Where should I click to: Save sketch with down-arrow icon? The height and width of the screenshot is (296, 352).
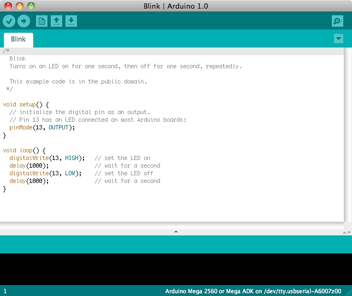tap(71, 21)
